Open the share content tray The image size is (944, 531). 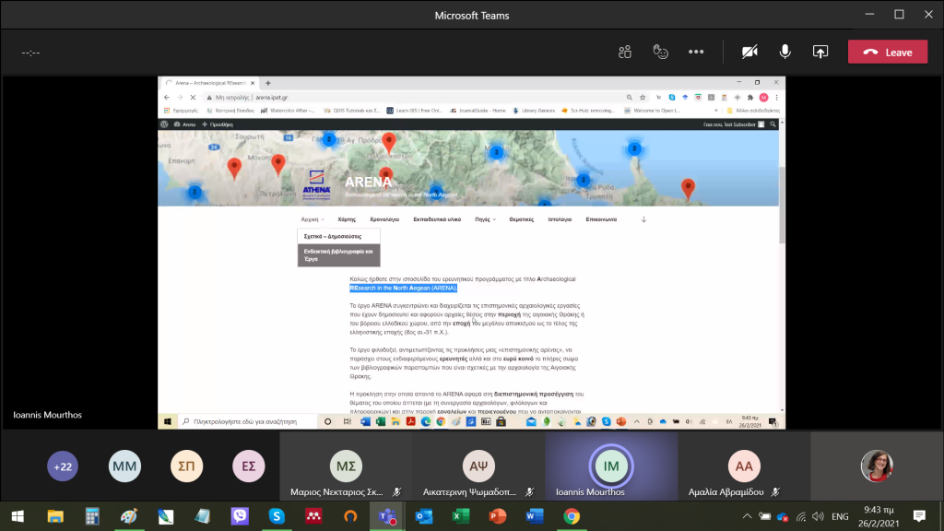click(x=820, y=53)
